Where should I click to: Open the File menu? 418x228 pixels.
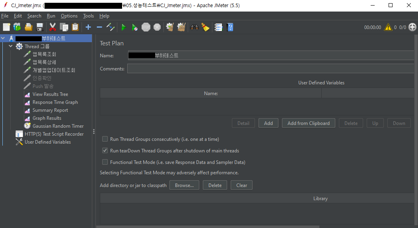(x=5, y=16)
